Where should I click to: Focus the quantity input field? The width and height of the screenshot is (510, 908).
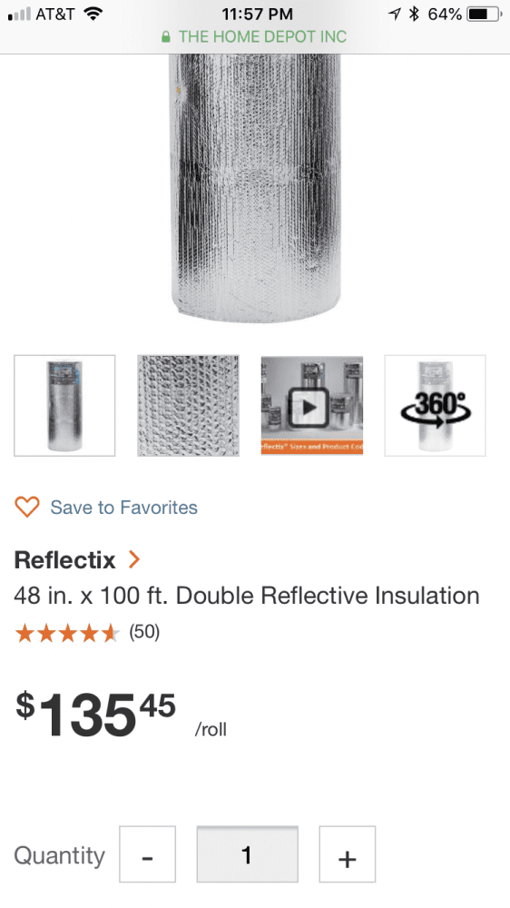click(247, 854)
